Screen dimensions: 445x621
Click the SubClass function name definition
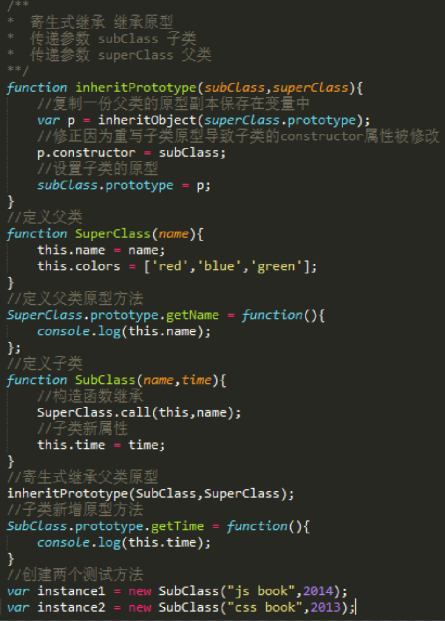pyautogui.click(x=105, y=380)
